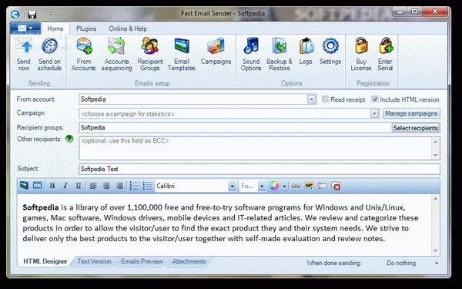
Task: Open Backup & Restore
Action: (x=280, y=54)
